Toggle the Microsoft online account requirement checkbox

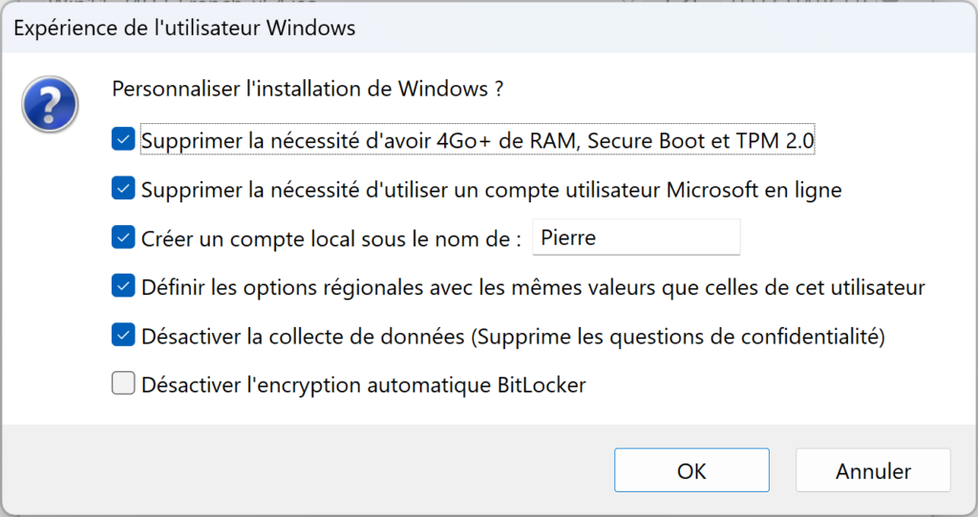pyautogui.click(x=123, y=188)
